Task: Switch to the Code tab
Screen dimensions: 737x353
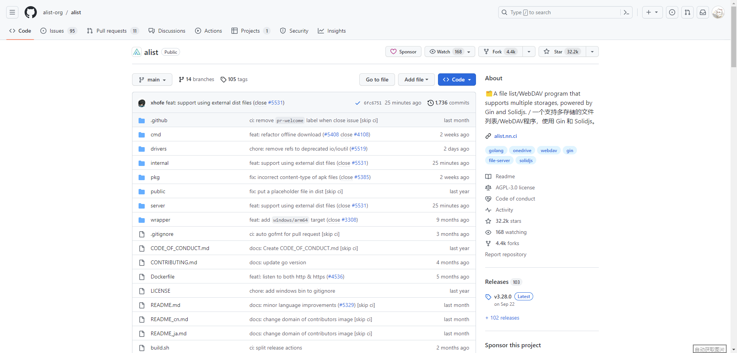Action: pos(20,31)
